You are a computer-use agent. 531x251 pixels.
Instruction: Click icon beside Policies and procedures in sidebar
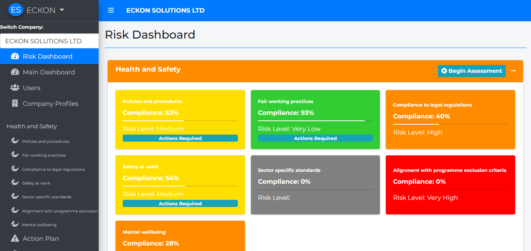[x=15, y=141]
